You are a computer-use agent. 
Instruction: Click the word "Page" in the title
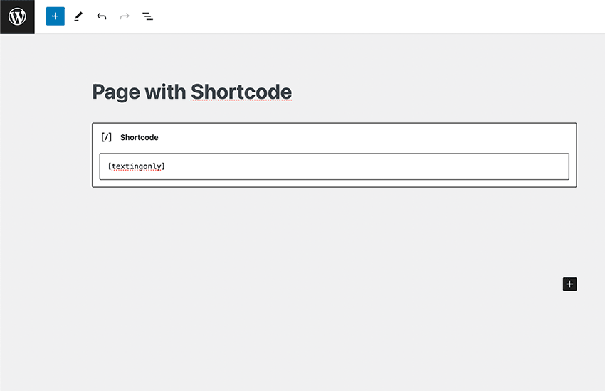115,92
